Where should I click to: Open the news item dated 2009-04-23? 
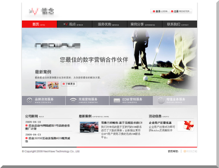(48, 140)
